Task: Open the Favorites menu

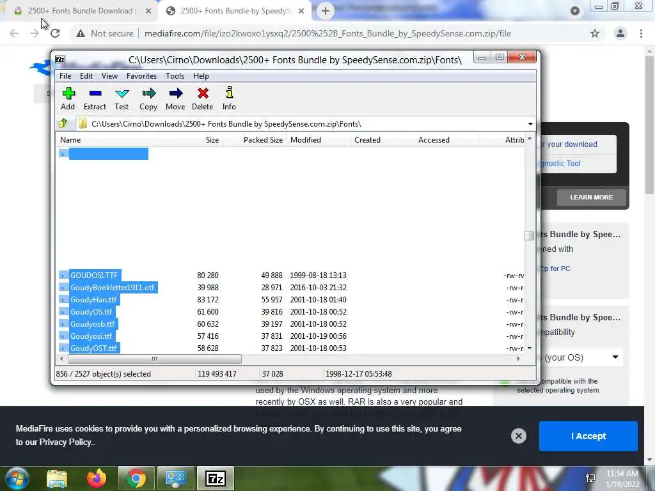Action: click(x=141, y=76)
